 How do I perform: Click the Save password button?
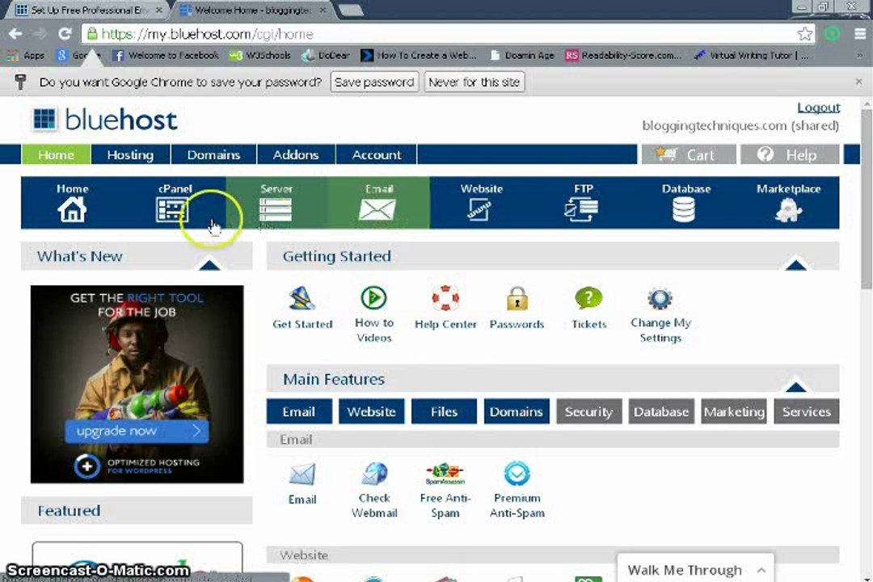point(374,82)
